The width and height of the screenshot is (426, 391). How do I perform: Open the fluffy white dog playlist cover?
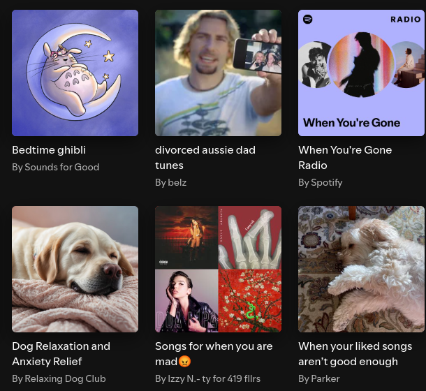pos(361,269)
